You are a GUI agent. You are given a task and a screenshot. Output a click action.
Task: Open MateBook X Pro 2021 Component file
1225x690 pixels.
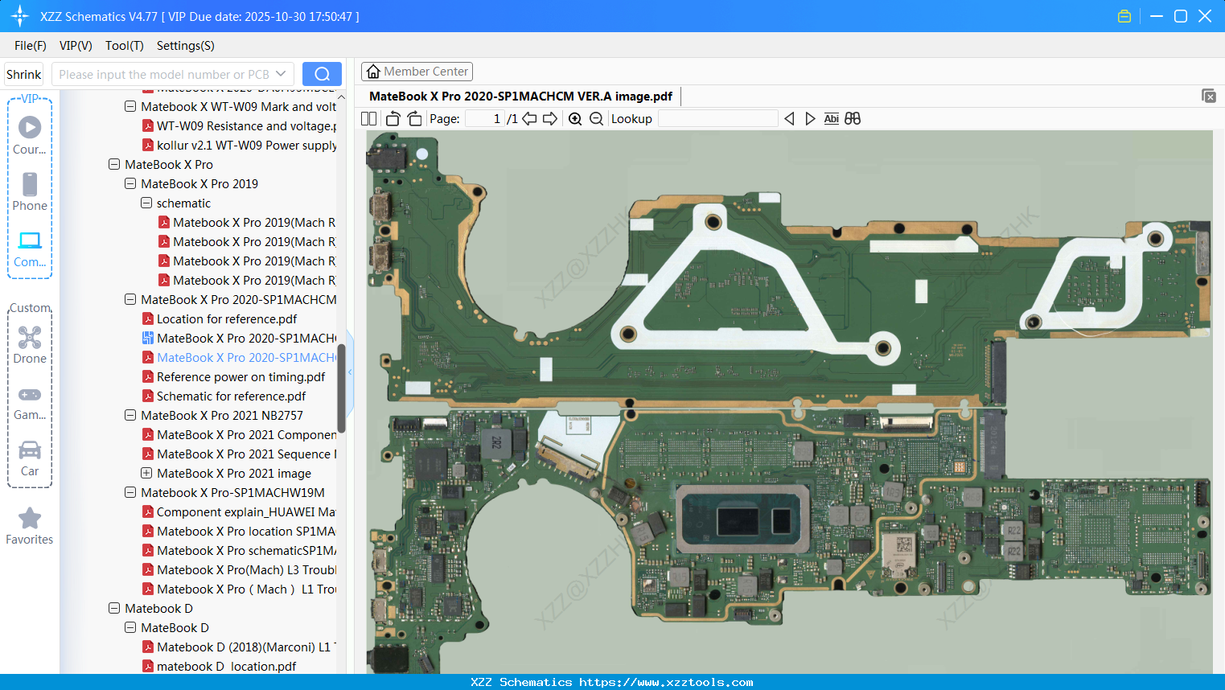coord(240,434)
